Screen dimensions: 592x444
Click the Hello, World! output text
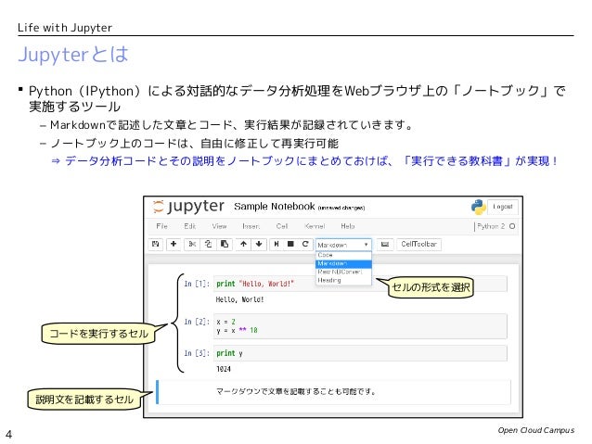(x=239, y=299)
